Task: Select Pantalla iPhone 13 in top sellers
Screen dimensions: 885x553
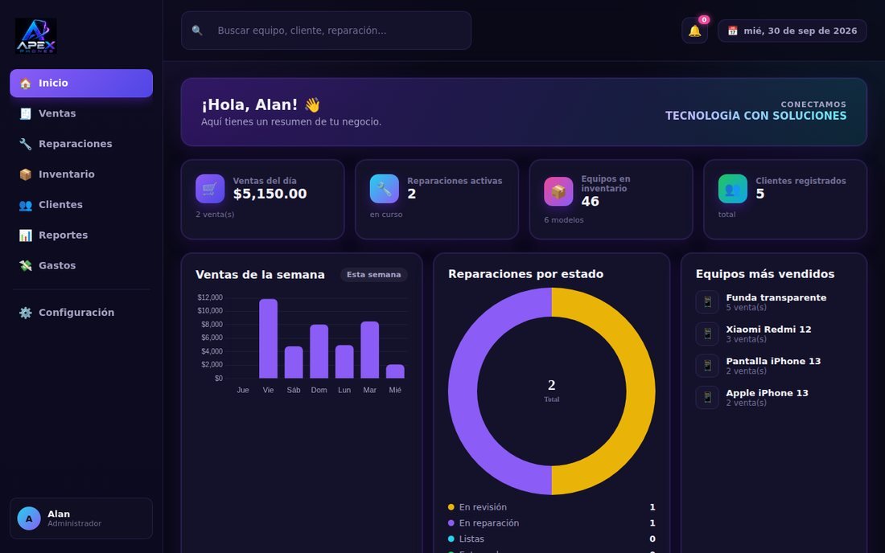Action: pyautogui.click(x=774, y=366)
